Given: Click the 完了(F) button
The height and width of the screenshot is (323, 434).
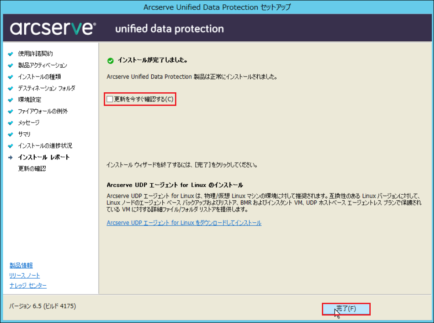Looking at the screenshot, I should (x=346, y=309).
